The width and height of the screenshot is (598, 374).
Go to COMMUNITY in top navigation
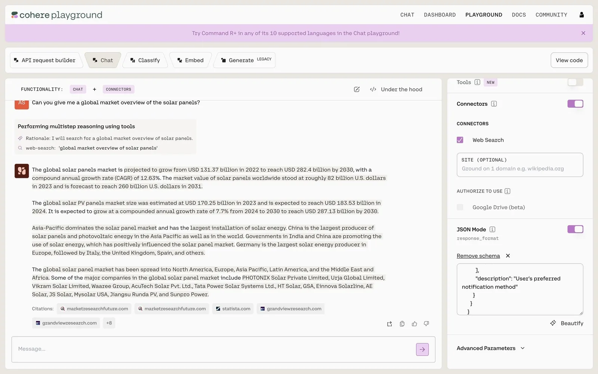[551, 15]
